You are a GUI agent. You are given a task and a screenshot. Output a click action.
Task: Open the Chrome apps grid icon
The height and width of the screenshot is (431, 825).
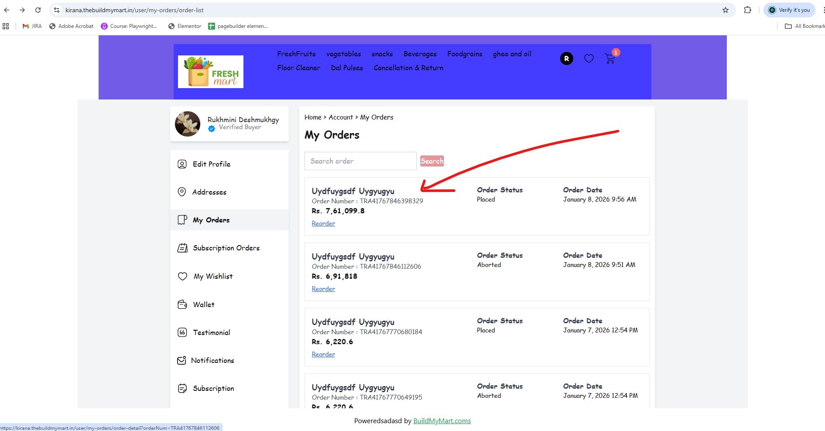(6, 26)
